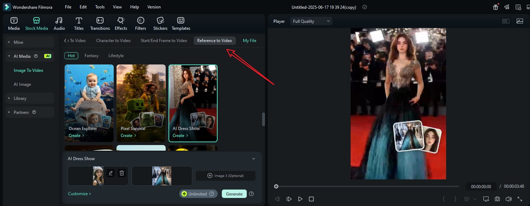Switch to Start/End Frame to Video tab
The image size is (530, 206).
164,41
